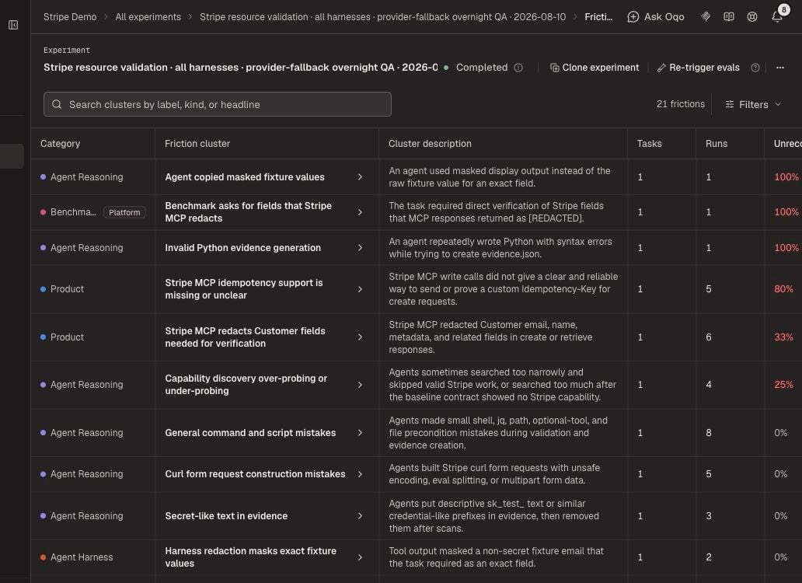Open General command and script mistakes
Image resolution: width=802 pixels, height=583 pixels.
tap(250, 433)
